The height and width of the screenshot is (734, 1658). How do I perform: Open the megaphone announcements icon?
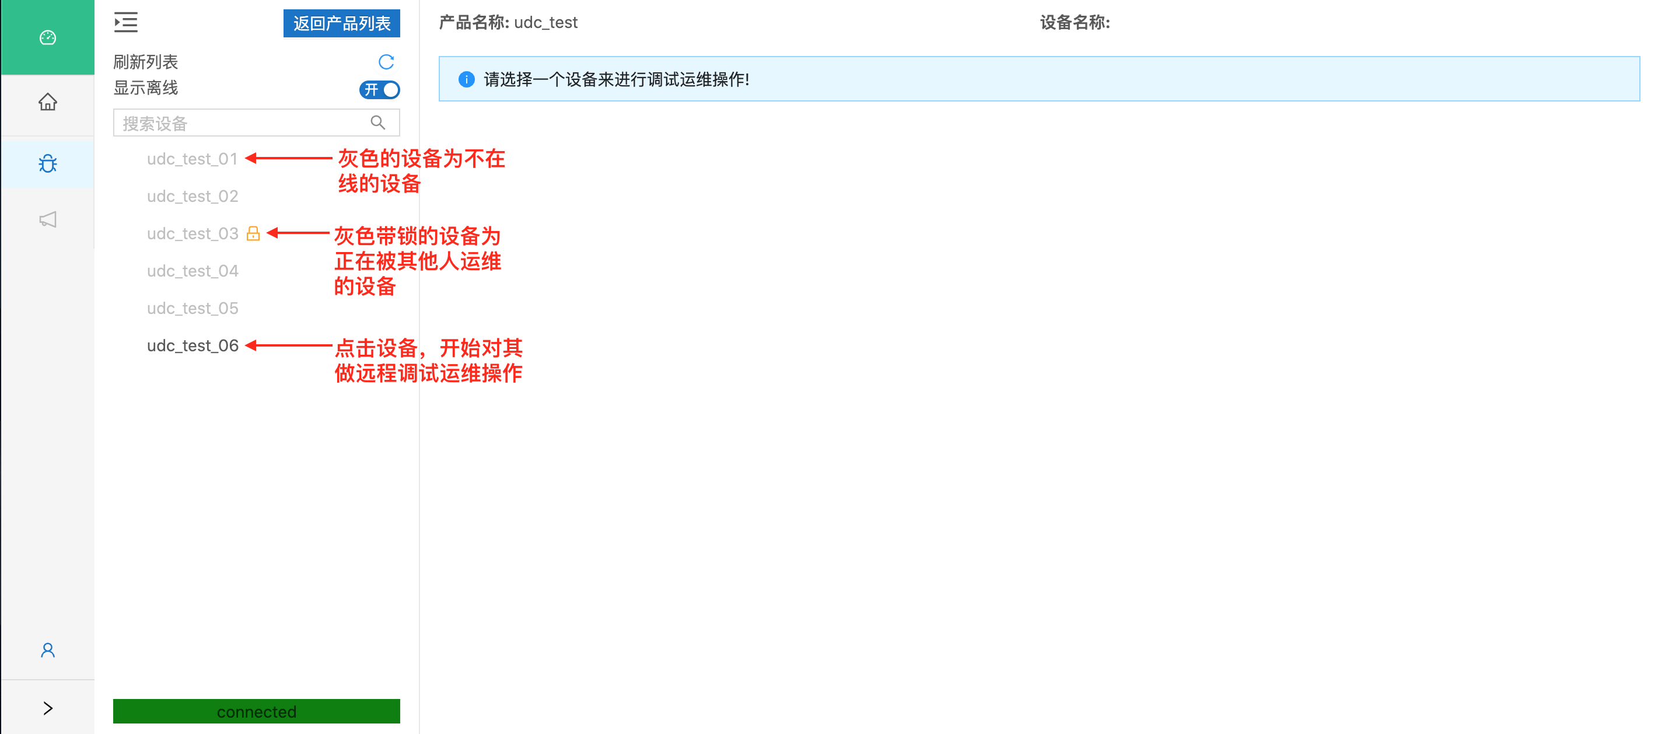[x=48, y=219]
